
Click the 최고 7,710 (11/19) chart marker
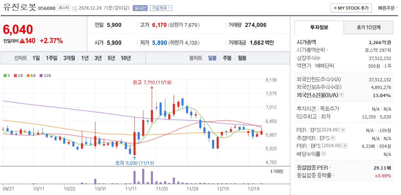point(152,82)
